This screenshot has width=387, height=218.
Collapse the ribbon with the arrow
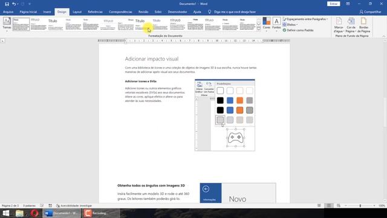[384, 36]
